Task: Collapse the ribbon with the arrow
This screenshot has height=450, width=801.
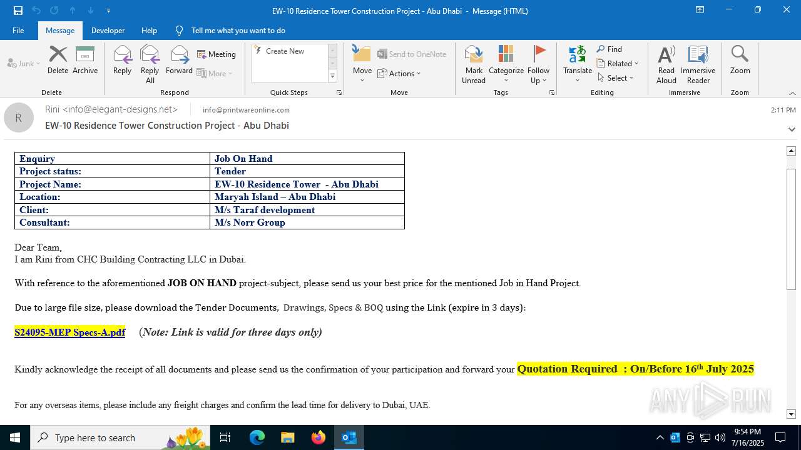Action: (x=792, y=93)
